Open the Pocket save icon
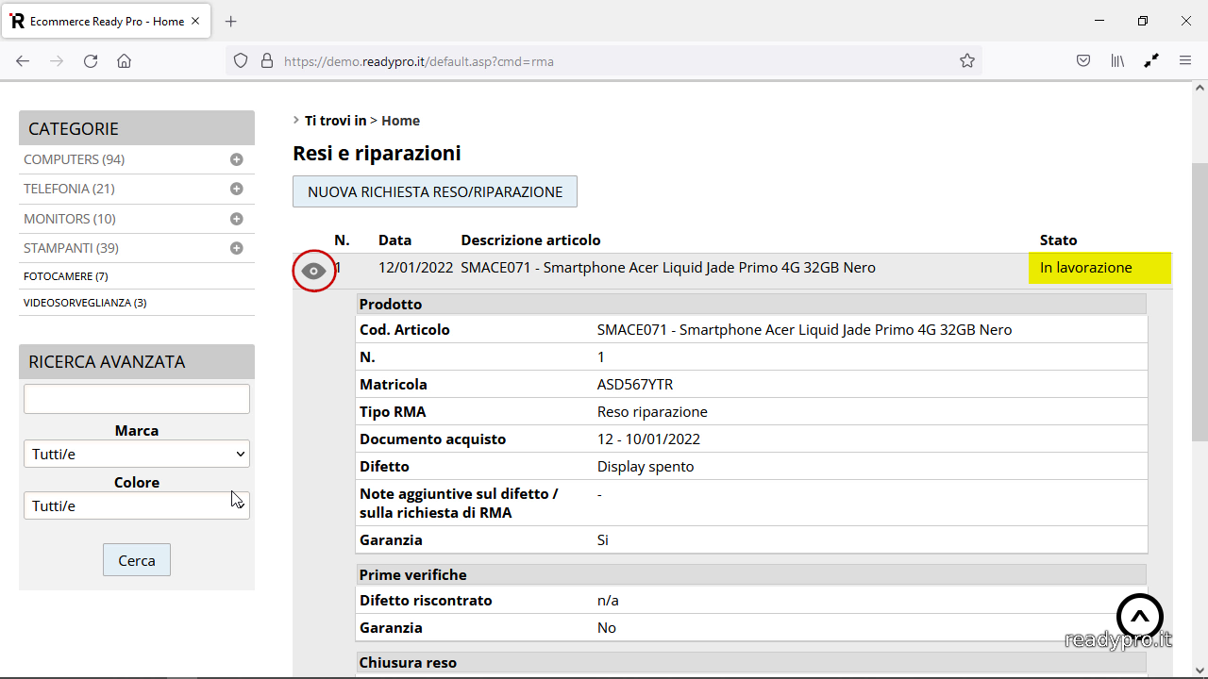 1084,61
